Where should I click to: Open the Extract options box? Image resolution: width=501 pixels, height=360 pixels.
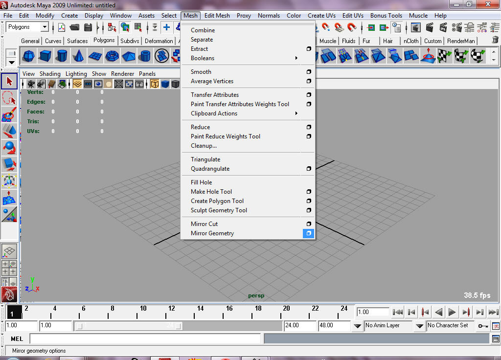(x=309, y=49)
